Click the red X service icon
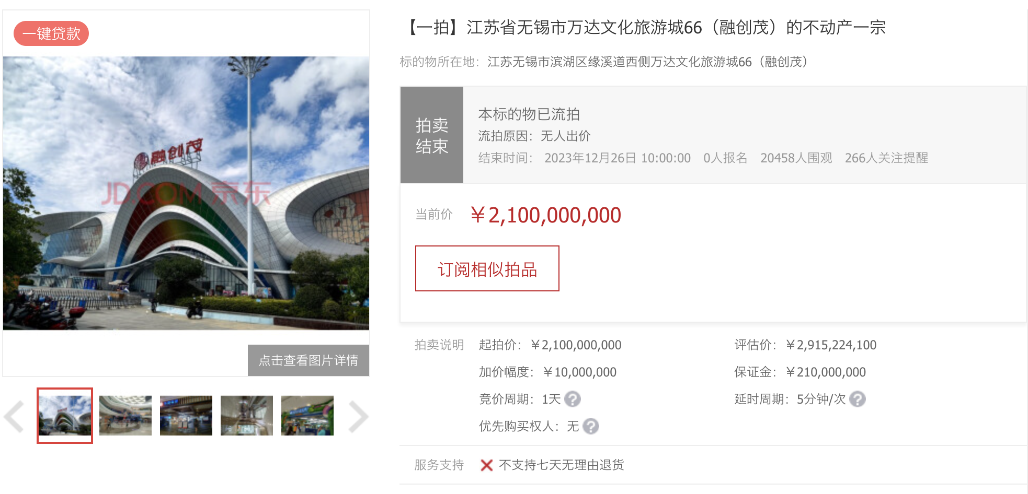This screenshot has height=494, width=1028. click(x=486, y=465)
